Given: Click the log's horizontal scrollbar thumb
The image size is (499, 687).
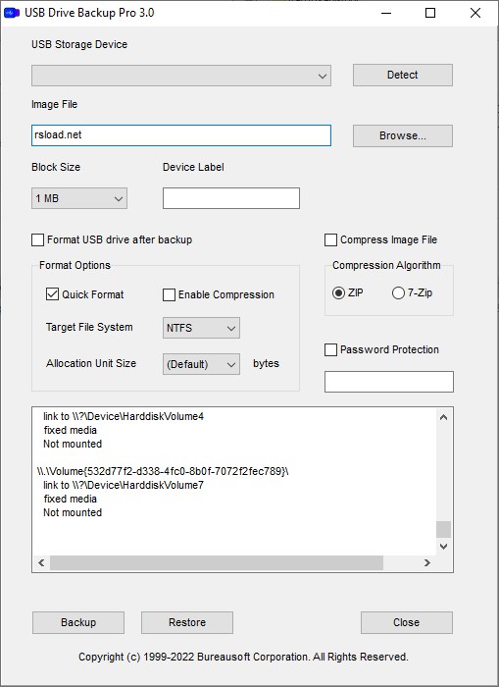Looking at the screenshot, I should pyautogui.click(x=217, y=562).
